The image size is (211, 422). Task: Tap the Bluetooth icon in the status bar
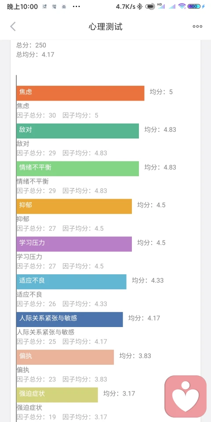139,7
